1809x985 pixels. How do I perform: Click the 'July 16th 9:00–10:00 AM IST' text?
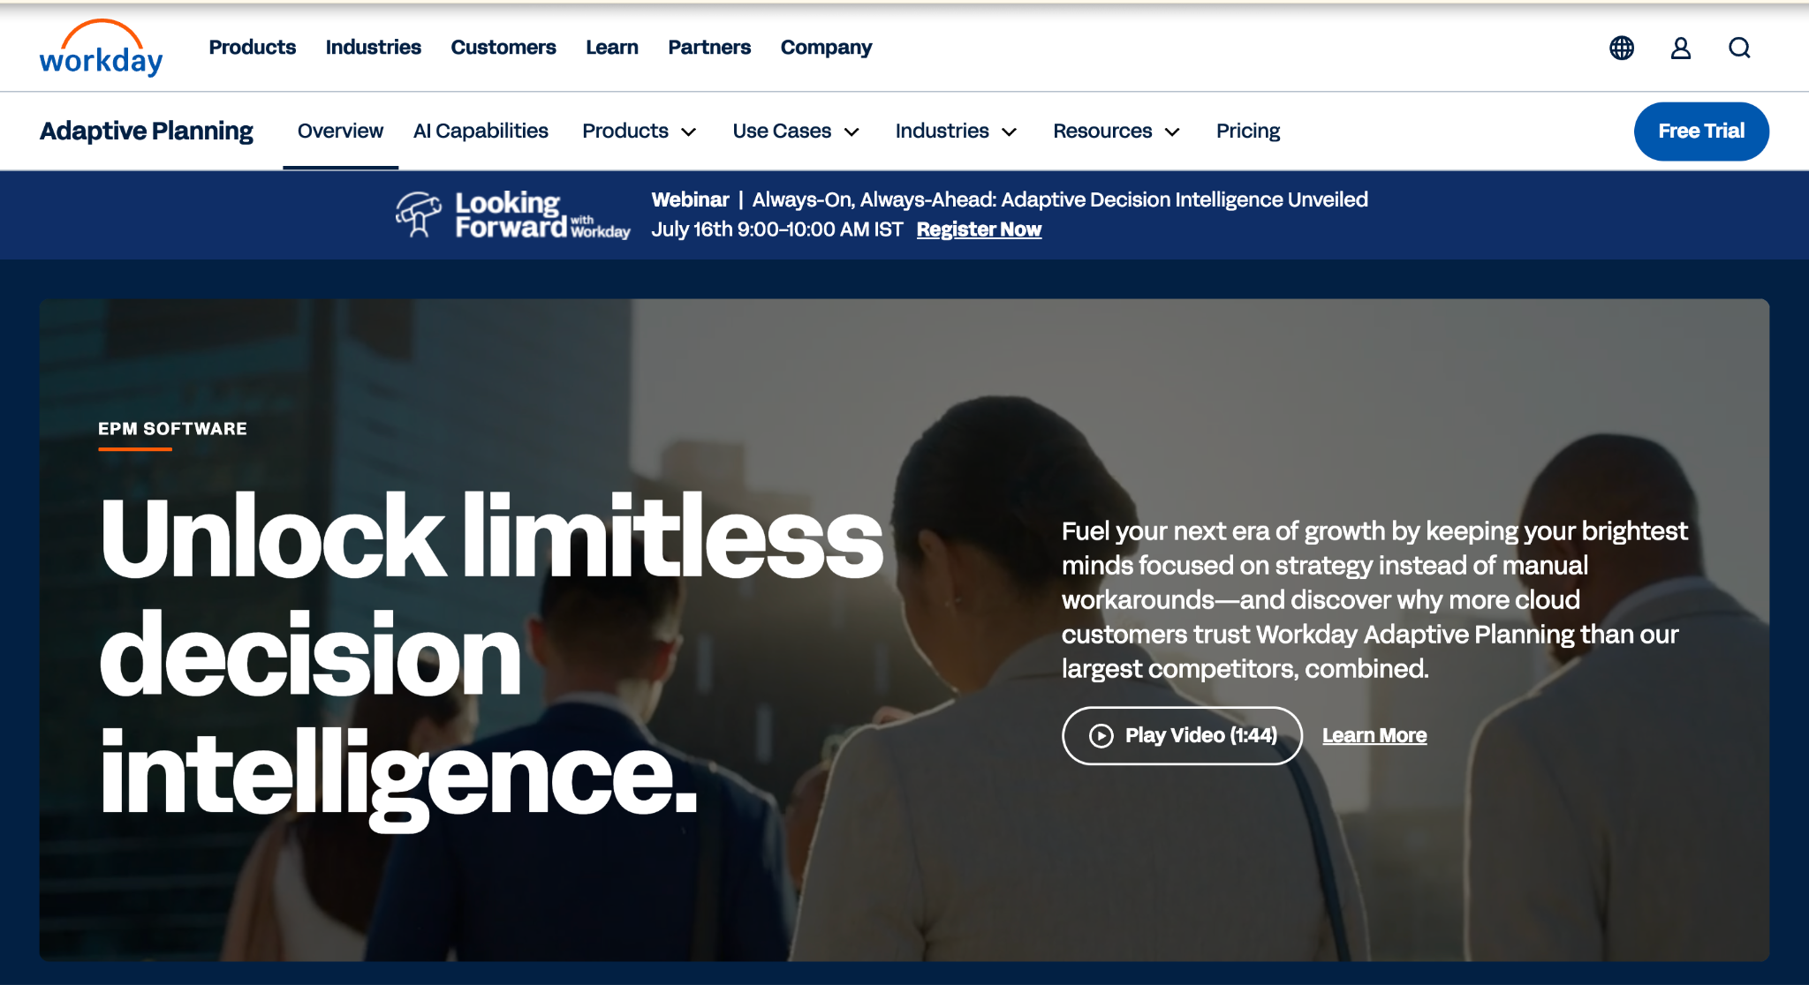tap(777, 229)
